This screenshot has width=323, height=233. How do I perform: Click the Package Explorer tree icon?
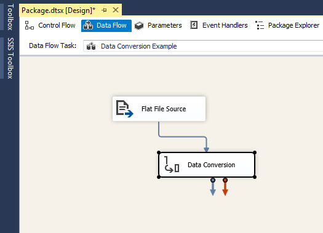pos(260,25)
